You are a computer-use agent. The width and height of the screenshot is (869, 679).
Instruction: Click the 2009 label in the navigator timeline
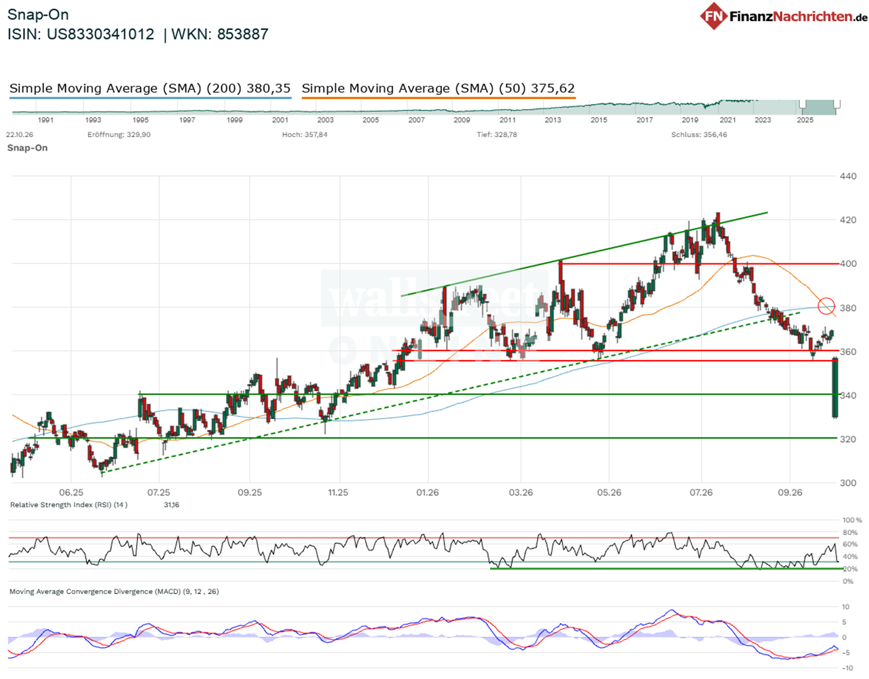point(462,120)
